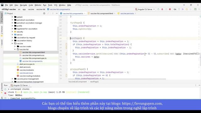Expand the periodical-vaccination folder
Viewport: 201px width, 113px height.
(12, 20)
